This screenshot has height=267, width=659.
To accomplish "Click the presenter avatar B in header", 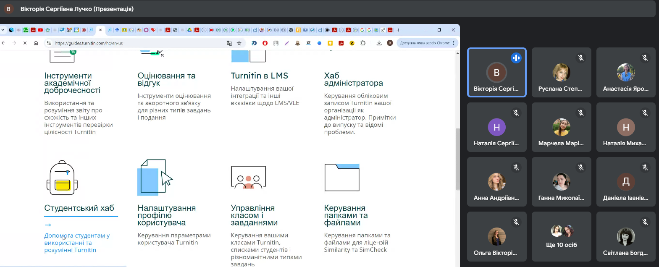I will (8, 9).
